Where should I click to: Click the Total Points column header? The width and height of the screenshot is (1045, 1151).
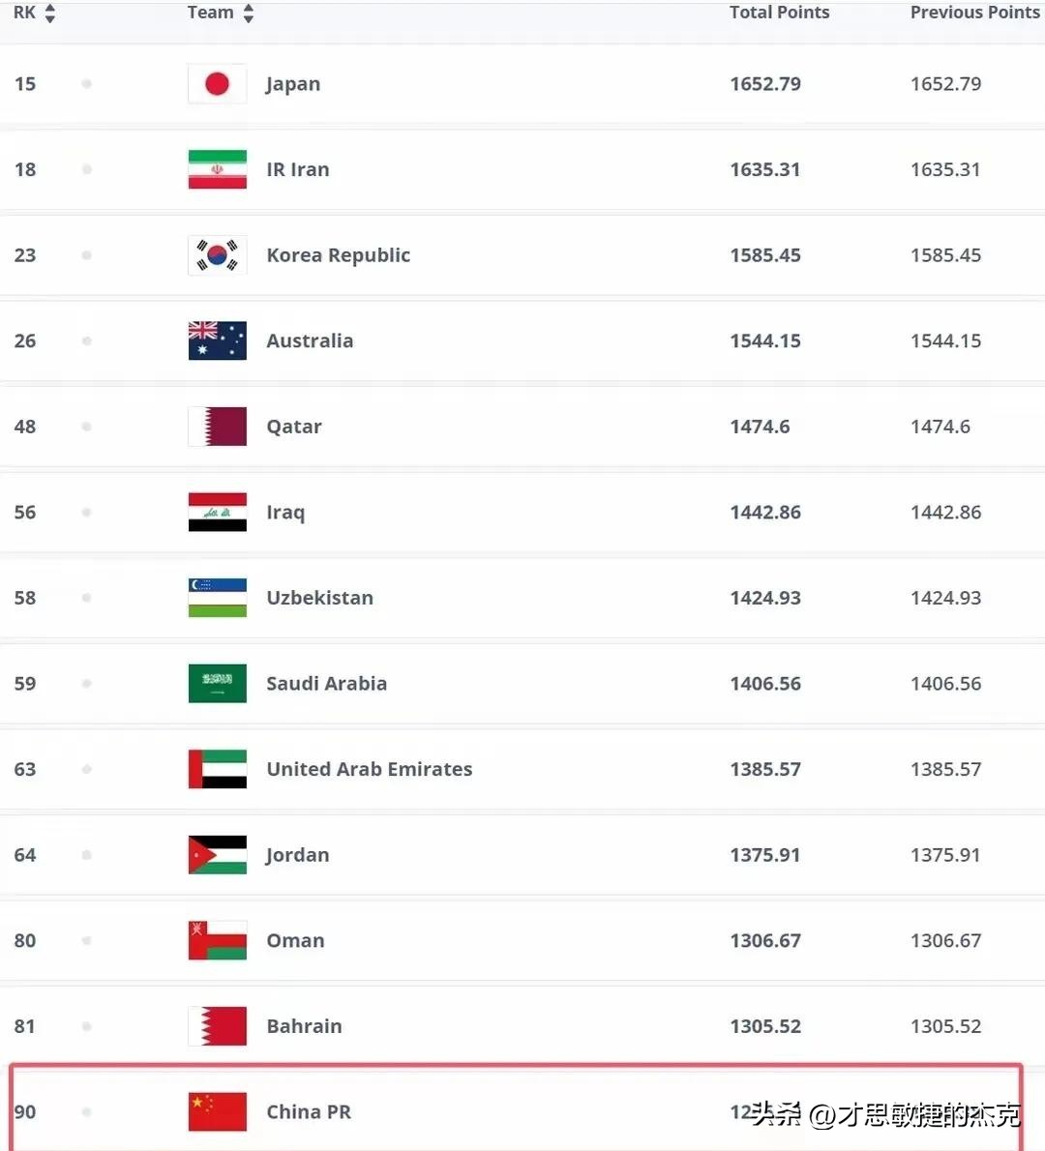779,13
